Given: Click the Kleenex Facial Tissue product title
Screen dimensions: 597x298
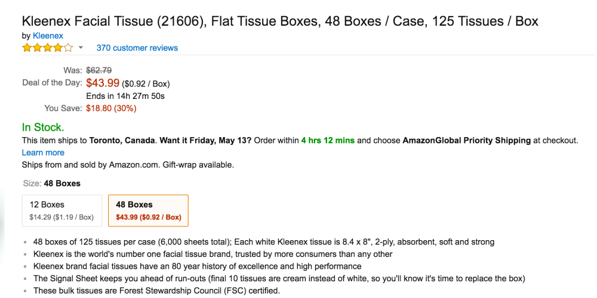Looking at the screenshot, I should coord(280,21).
